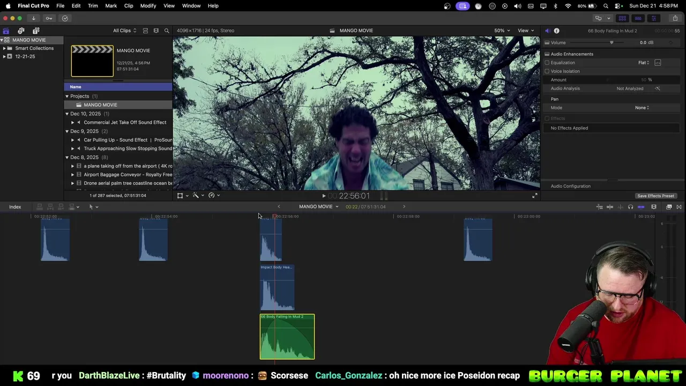Click the Save Effects Preset button
This screenshot has height=386, width=686.
coord(655,196)
